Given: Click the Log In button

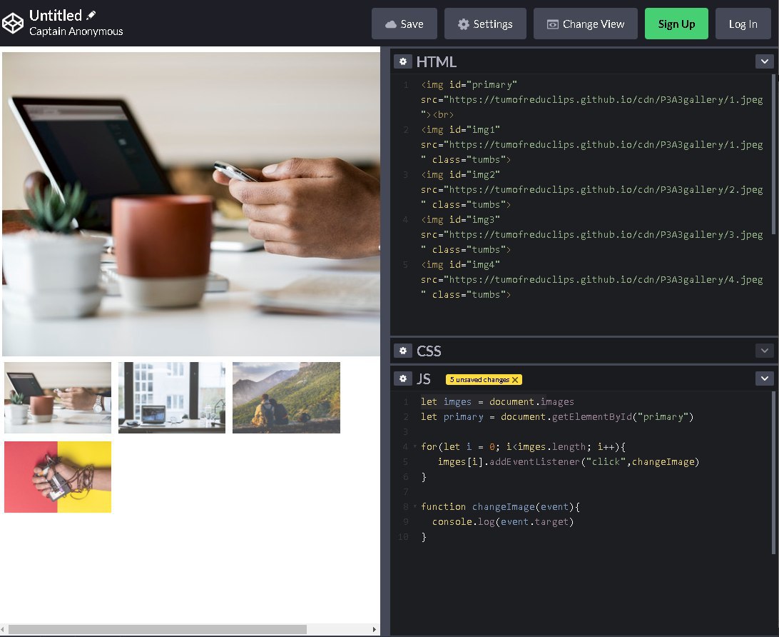Looking at the screenshot, I should point(743,24).
